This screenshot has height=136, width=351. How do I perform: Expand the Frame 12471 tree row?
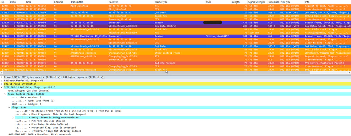(x=2, y=77)
